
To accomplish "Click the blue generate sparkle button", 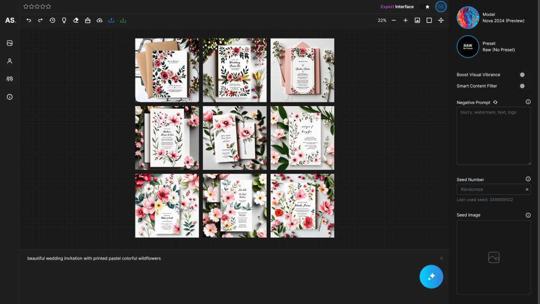I will [431, 277].
